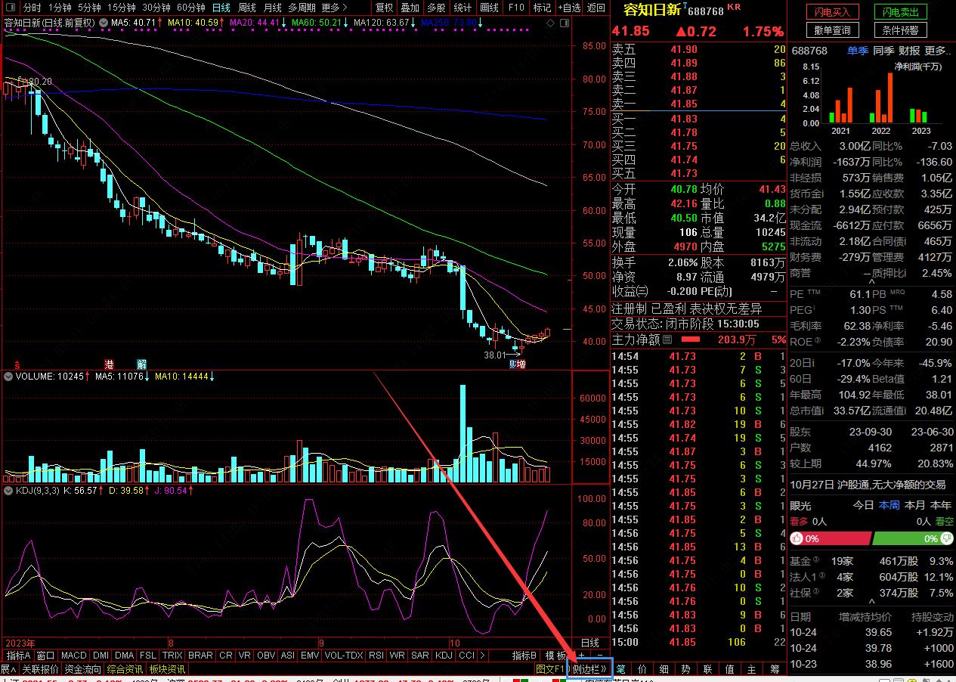Image resolution: width=956 pixels, height=682 pixels.
Task: Click the 闪电买入 button
Action: [x=832, y=12]
